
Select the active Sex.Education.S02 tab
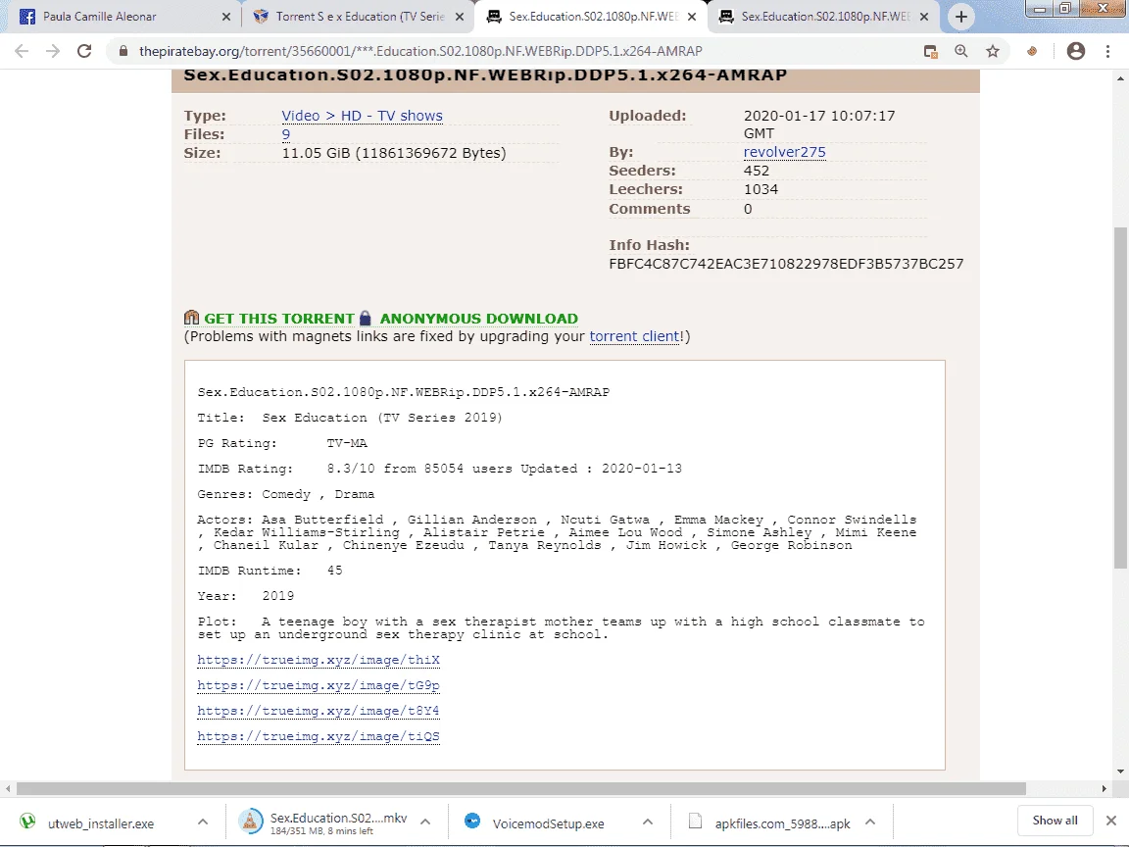click(590, 17)
